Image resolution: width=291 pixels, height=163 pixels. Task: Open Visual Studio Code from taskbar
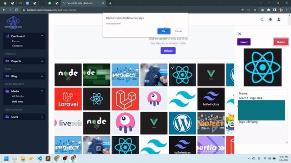(x=40, y=158)
